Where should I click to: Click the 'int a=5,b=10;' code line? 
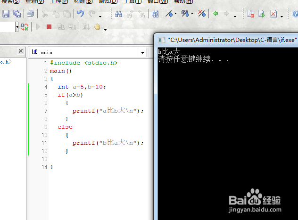tap(82, 87)
